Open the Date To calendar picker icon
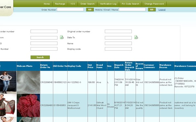Viewport: 196px width, 122px height. (x=136, y=37)
